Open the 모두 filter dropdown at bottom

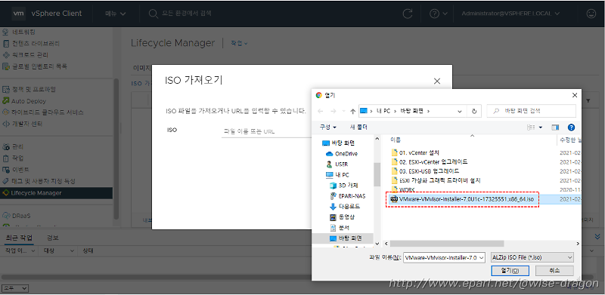click(14, 288)
